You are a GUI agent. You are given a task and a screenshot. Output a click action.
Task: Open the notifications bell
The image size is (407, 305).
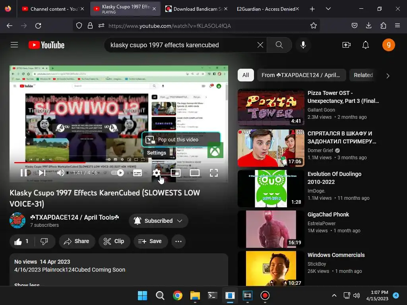(x=366, y=45)
